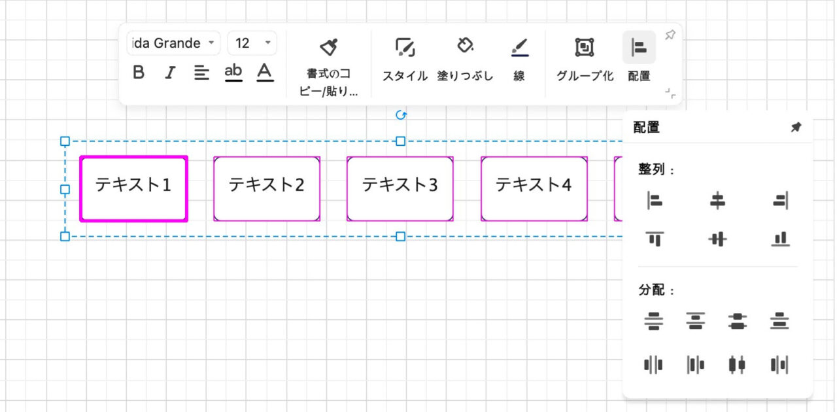The height and width of the screenshot is (412, 837).
Task: Open the font family dropdown
Action: [x=173, y=43]
